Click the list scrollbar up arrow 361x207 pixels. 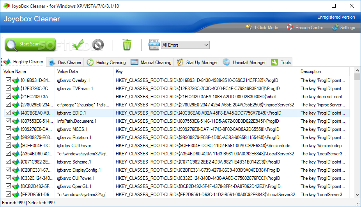coord(357,70)
